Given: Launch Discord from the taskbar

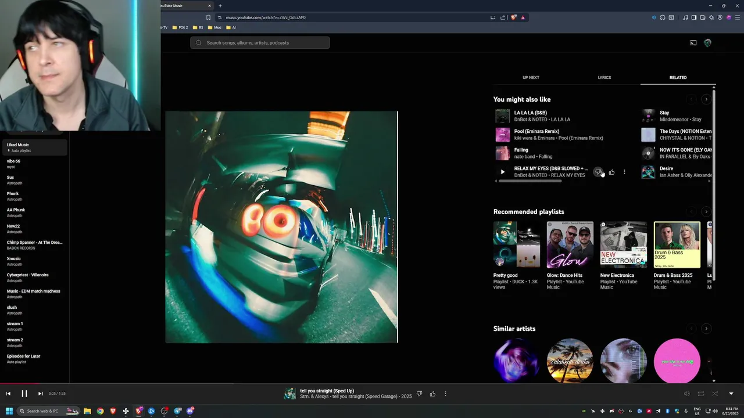Looking at the screenshot, I should (x=190, y=411).
